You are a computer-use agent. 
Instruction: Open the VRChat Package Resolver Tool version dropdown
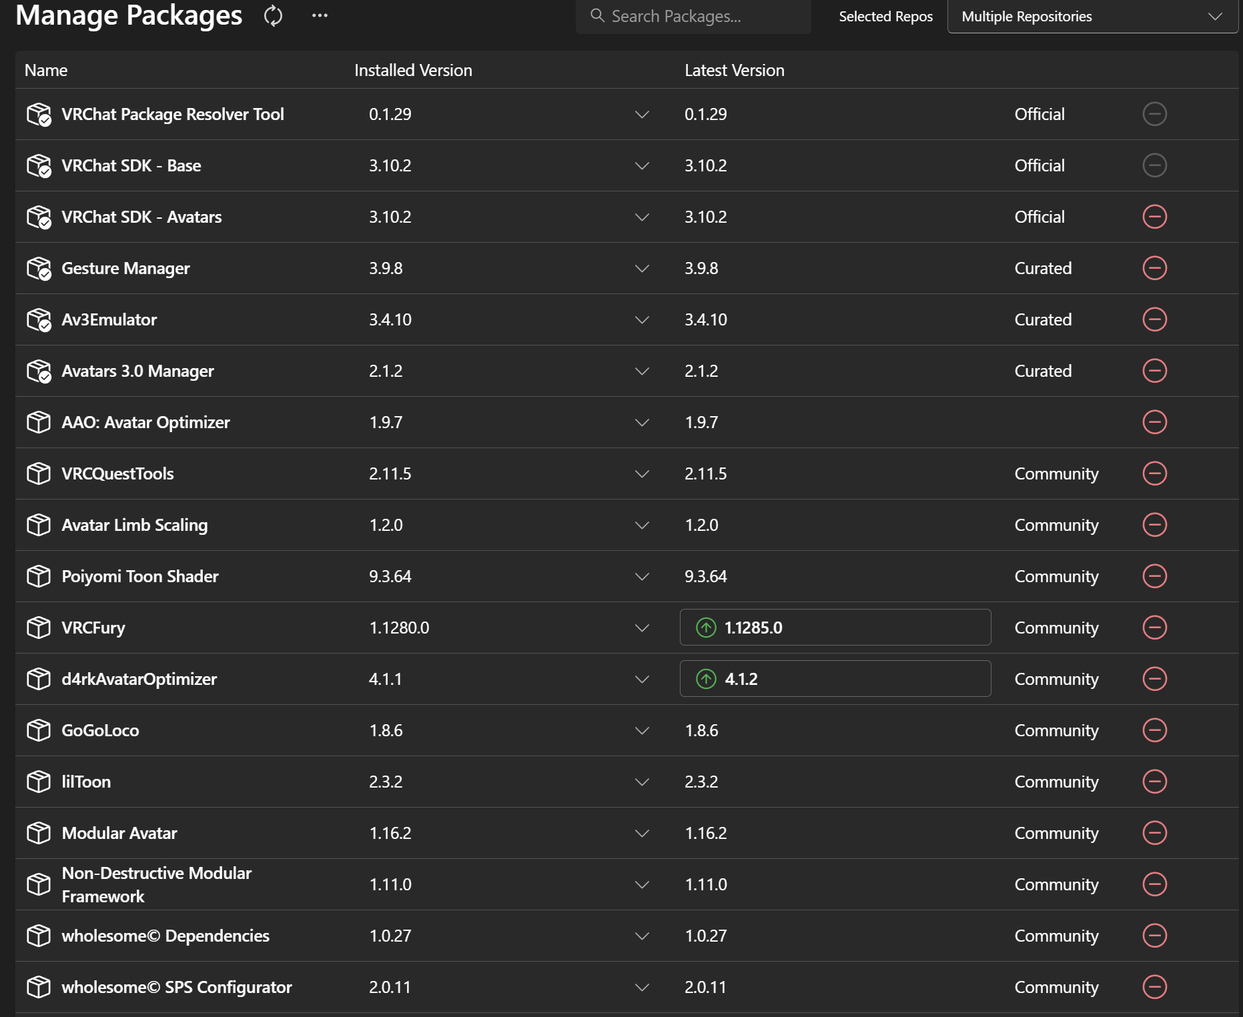pyautogui.click(x=642, y=114)
